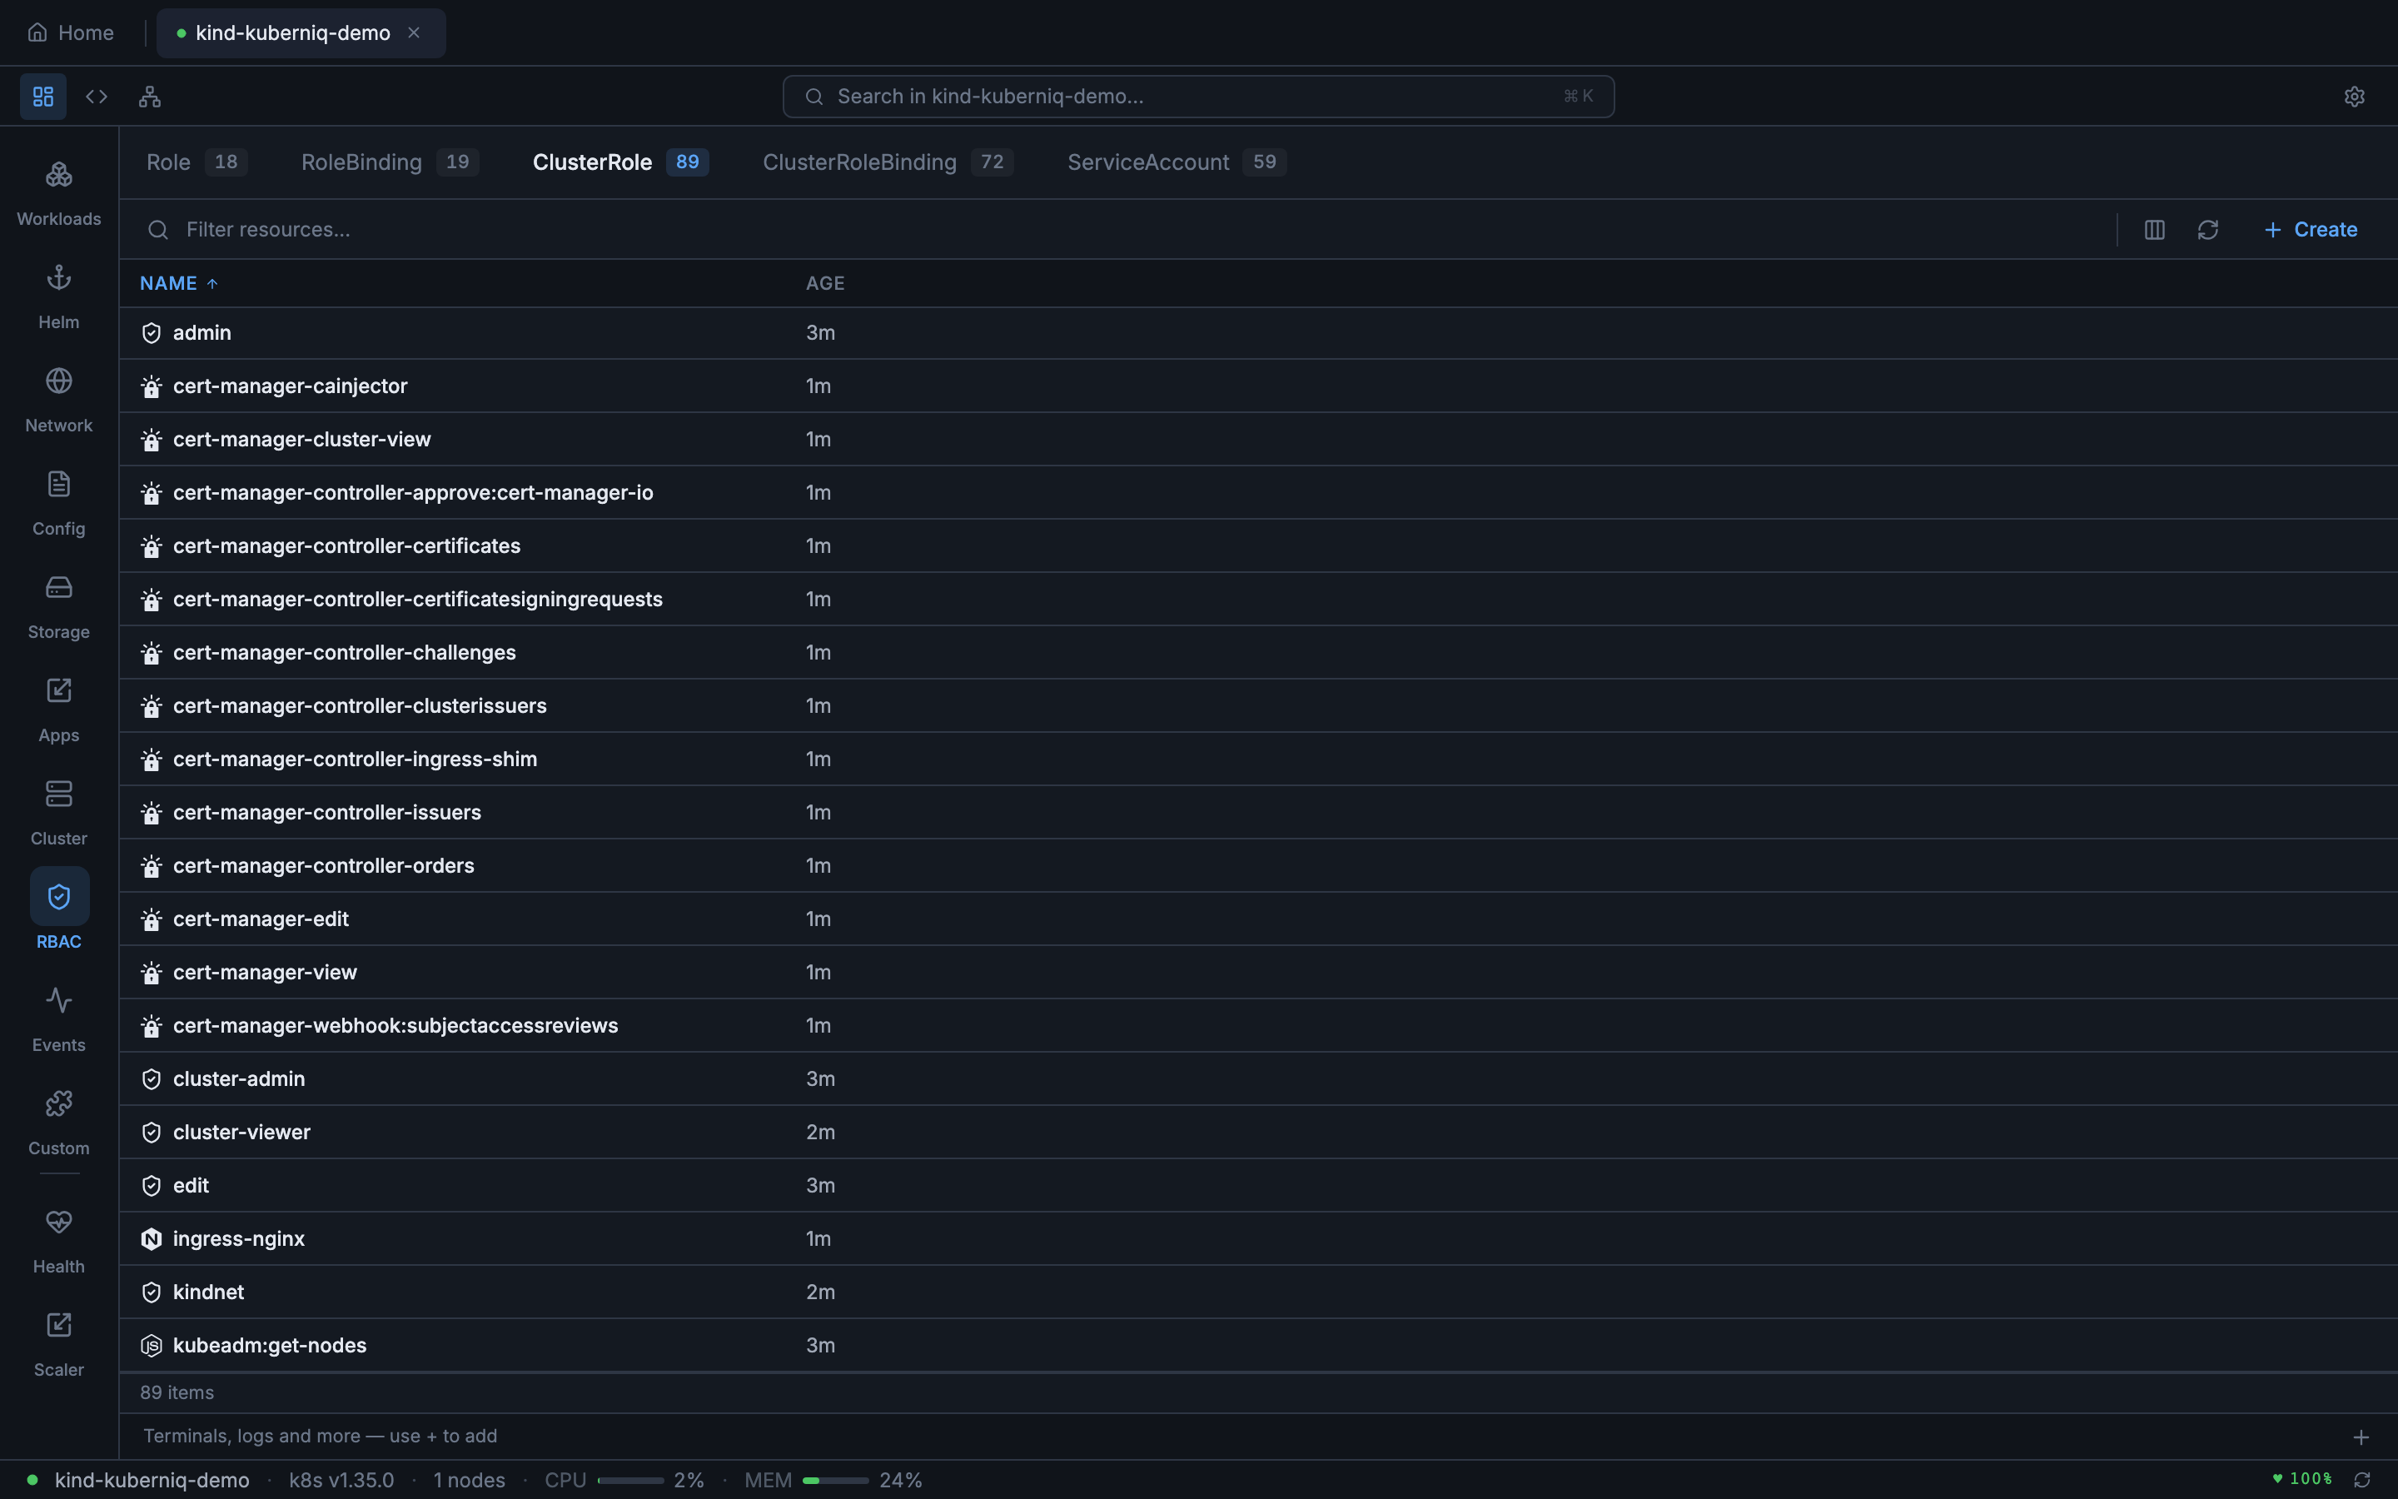Toggle column visibility options

tap(2153, 229)
